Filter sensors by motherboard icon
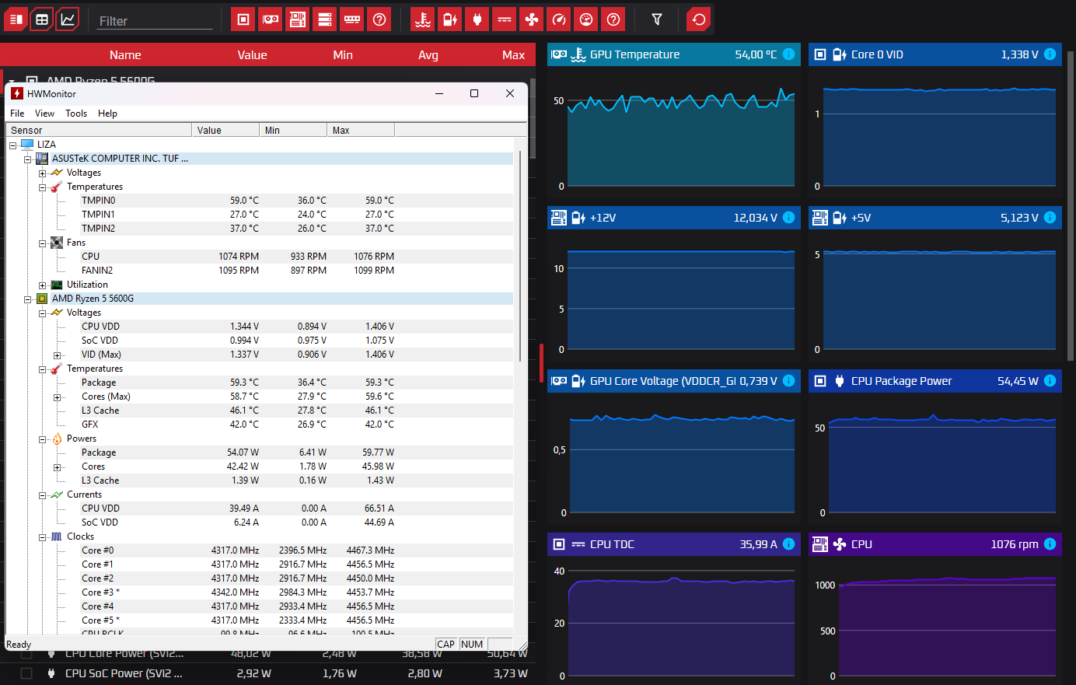Screen dimensions: 1076x685 (298, 19)
